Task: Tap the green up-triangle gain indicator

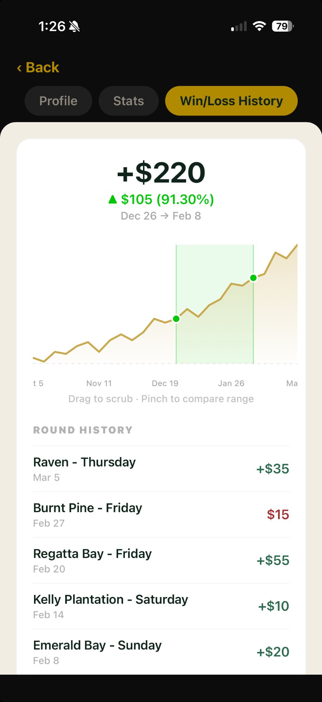Action: click(112, 200)
